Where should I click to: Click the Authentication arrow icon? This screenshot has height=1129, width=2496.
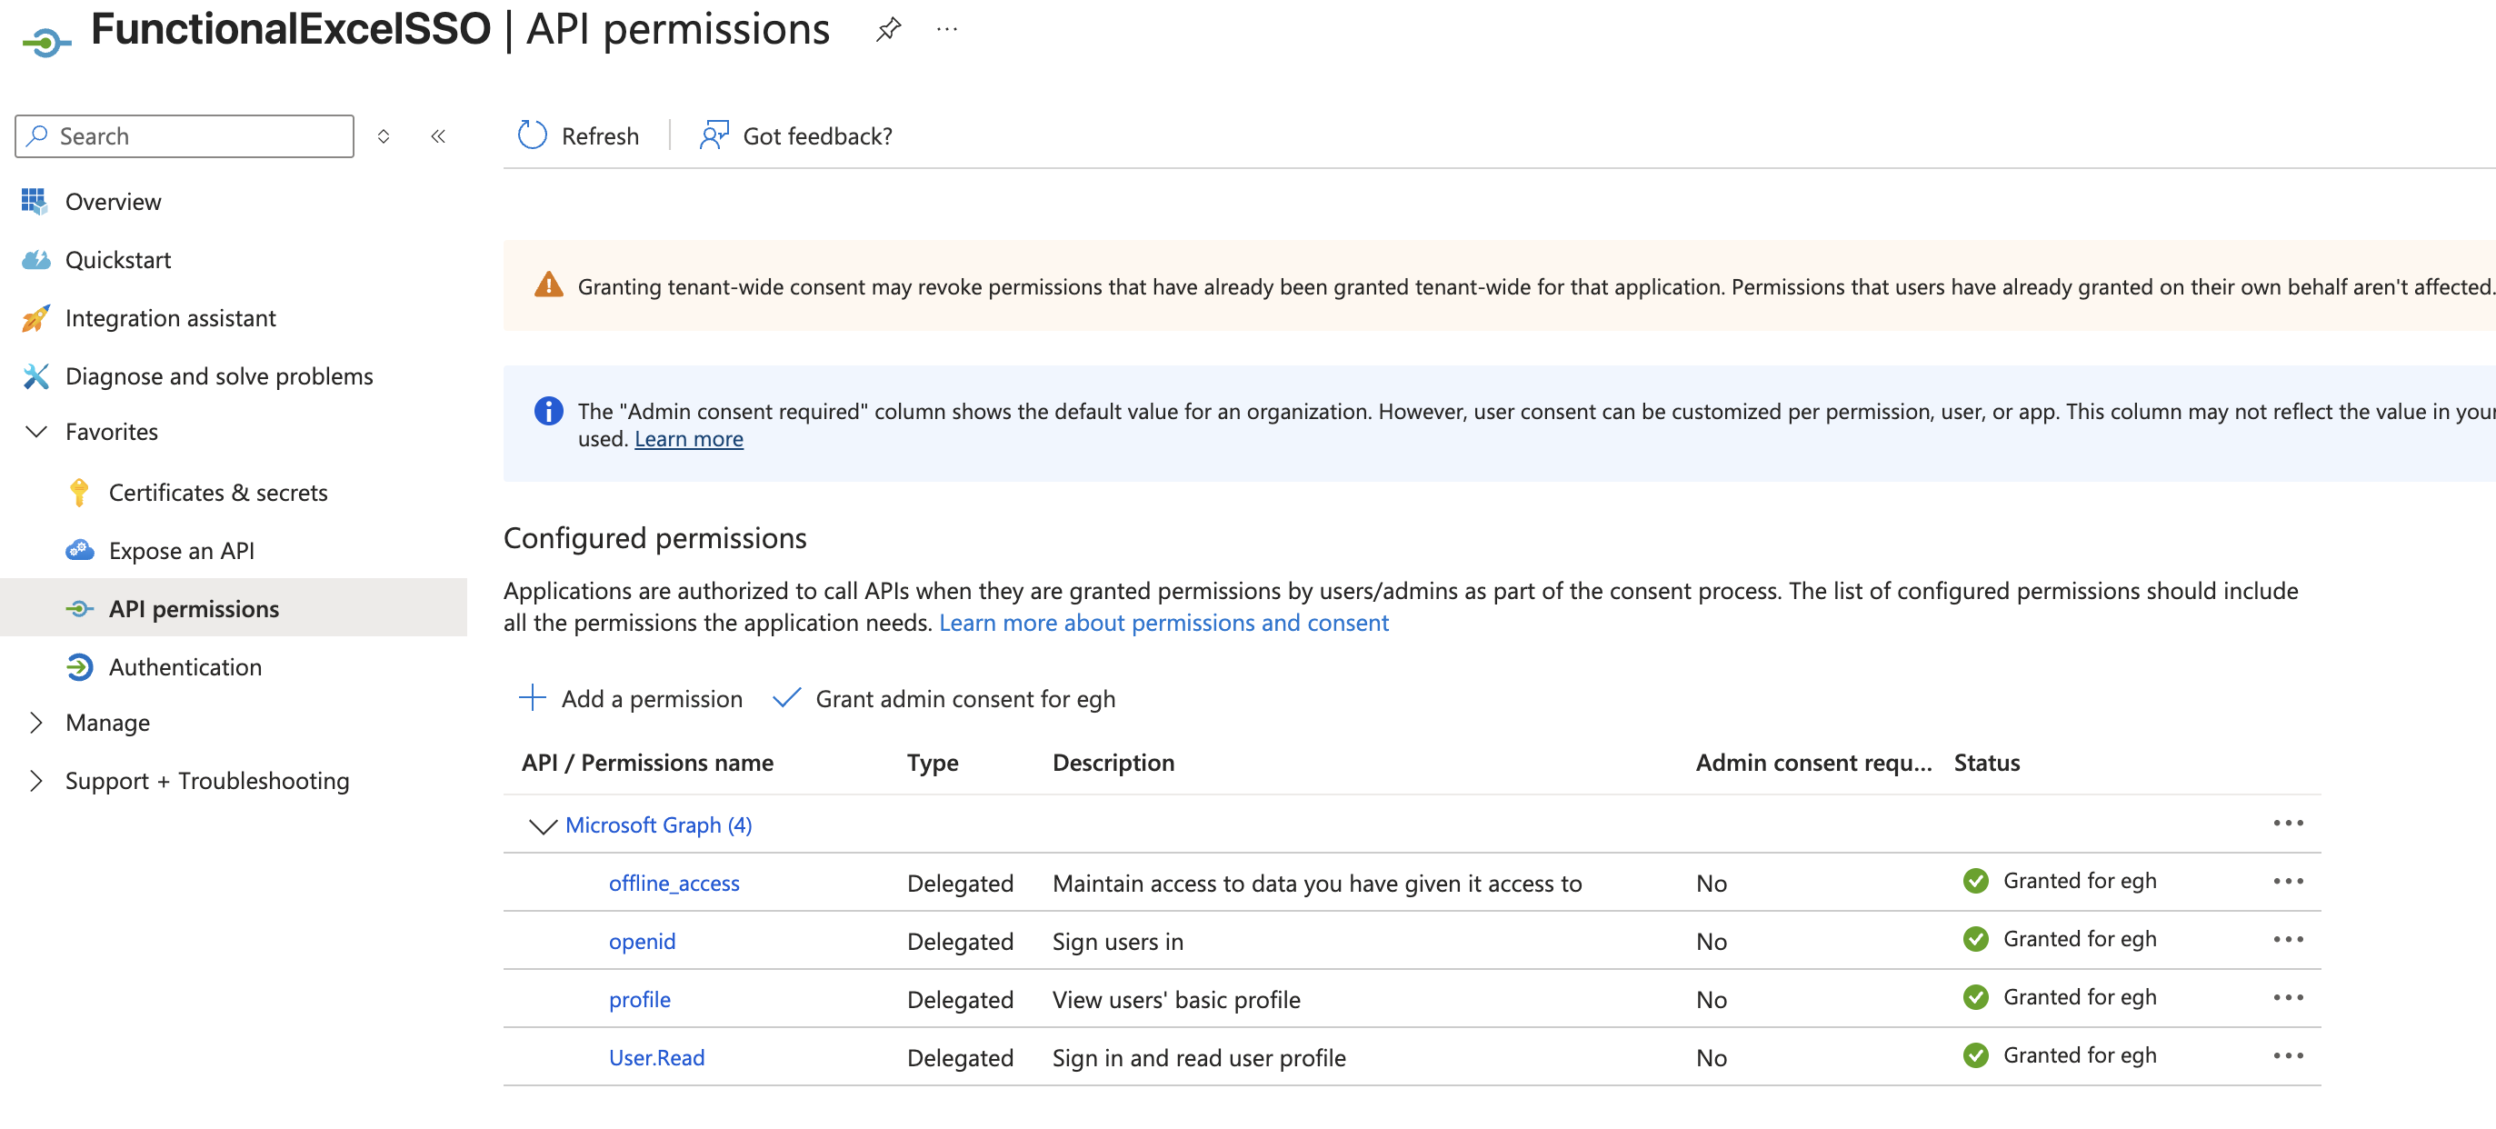(79, 666)
